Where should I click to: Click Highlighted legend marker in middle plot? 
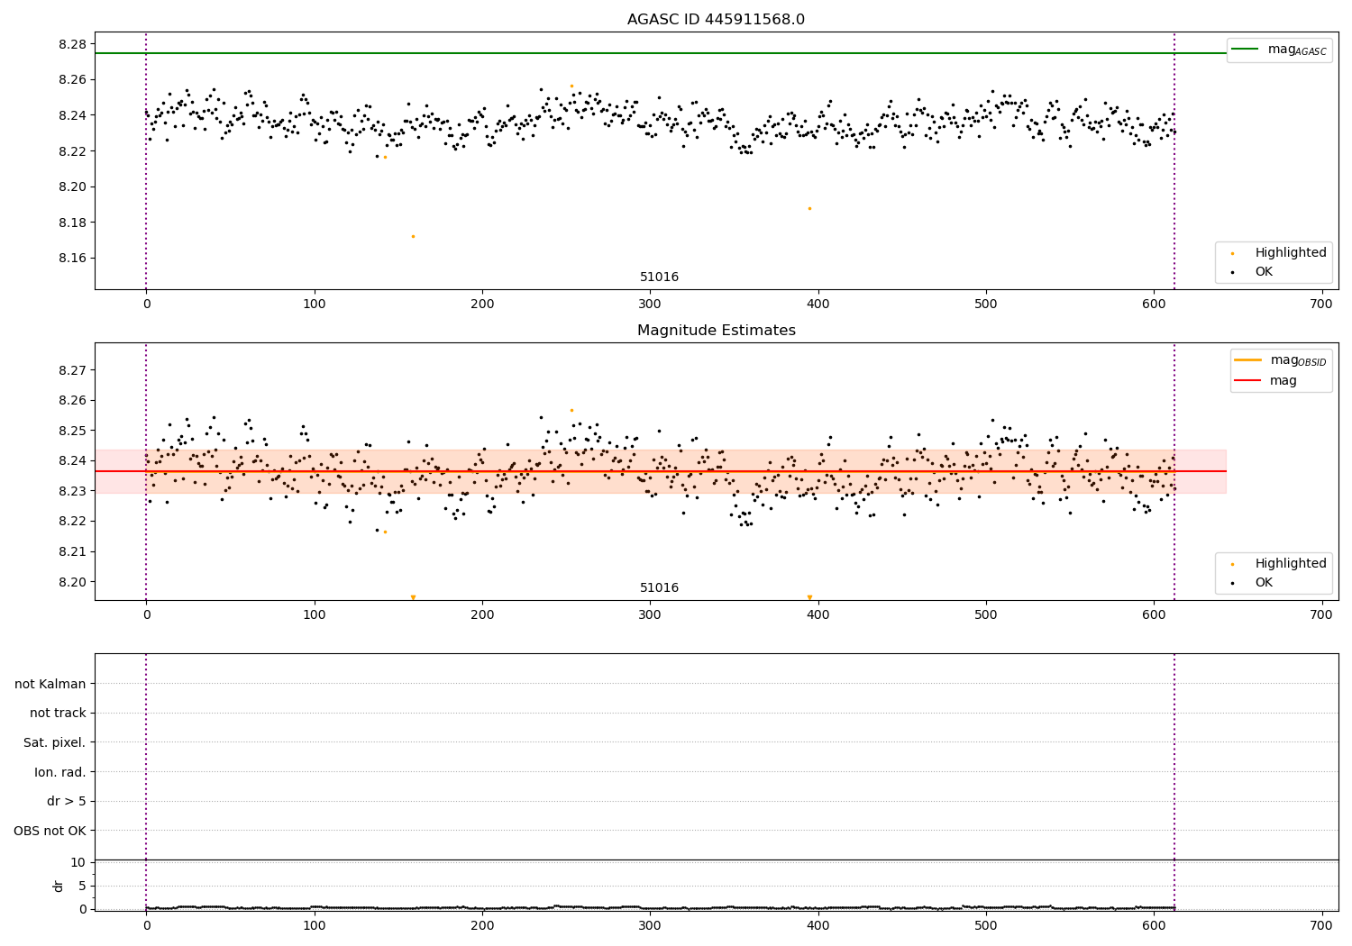(x=1232, y=564)
